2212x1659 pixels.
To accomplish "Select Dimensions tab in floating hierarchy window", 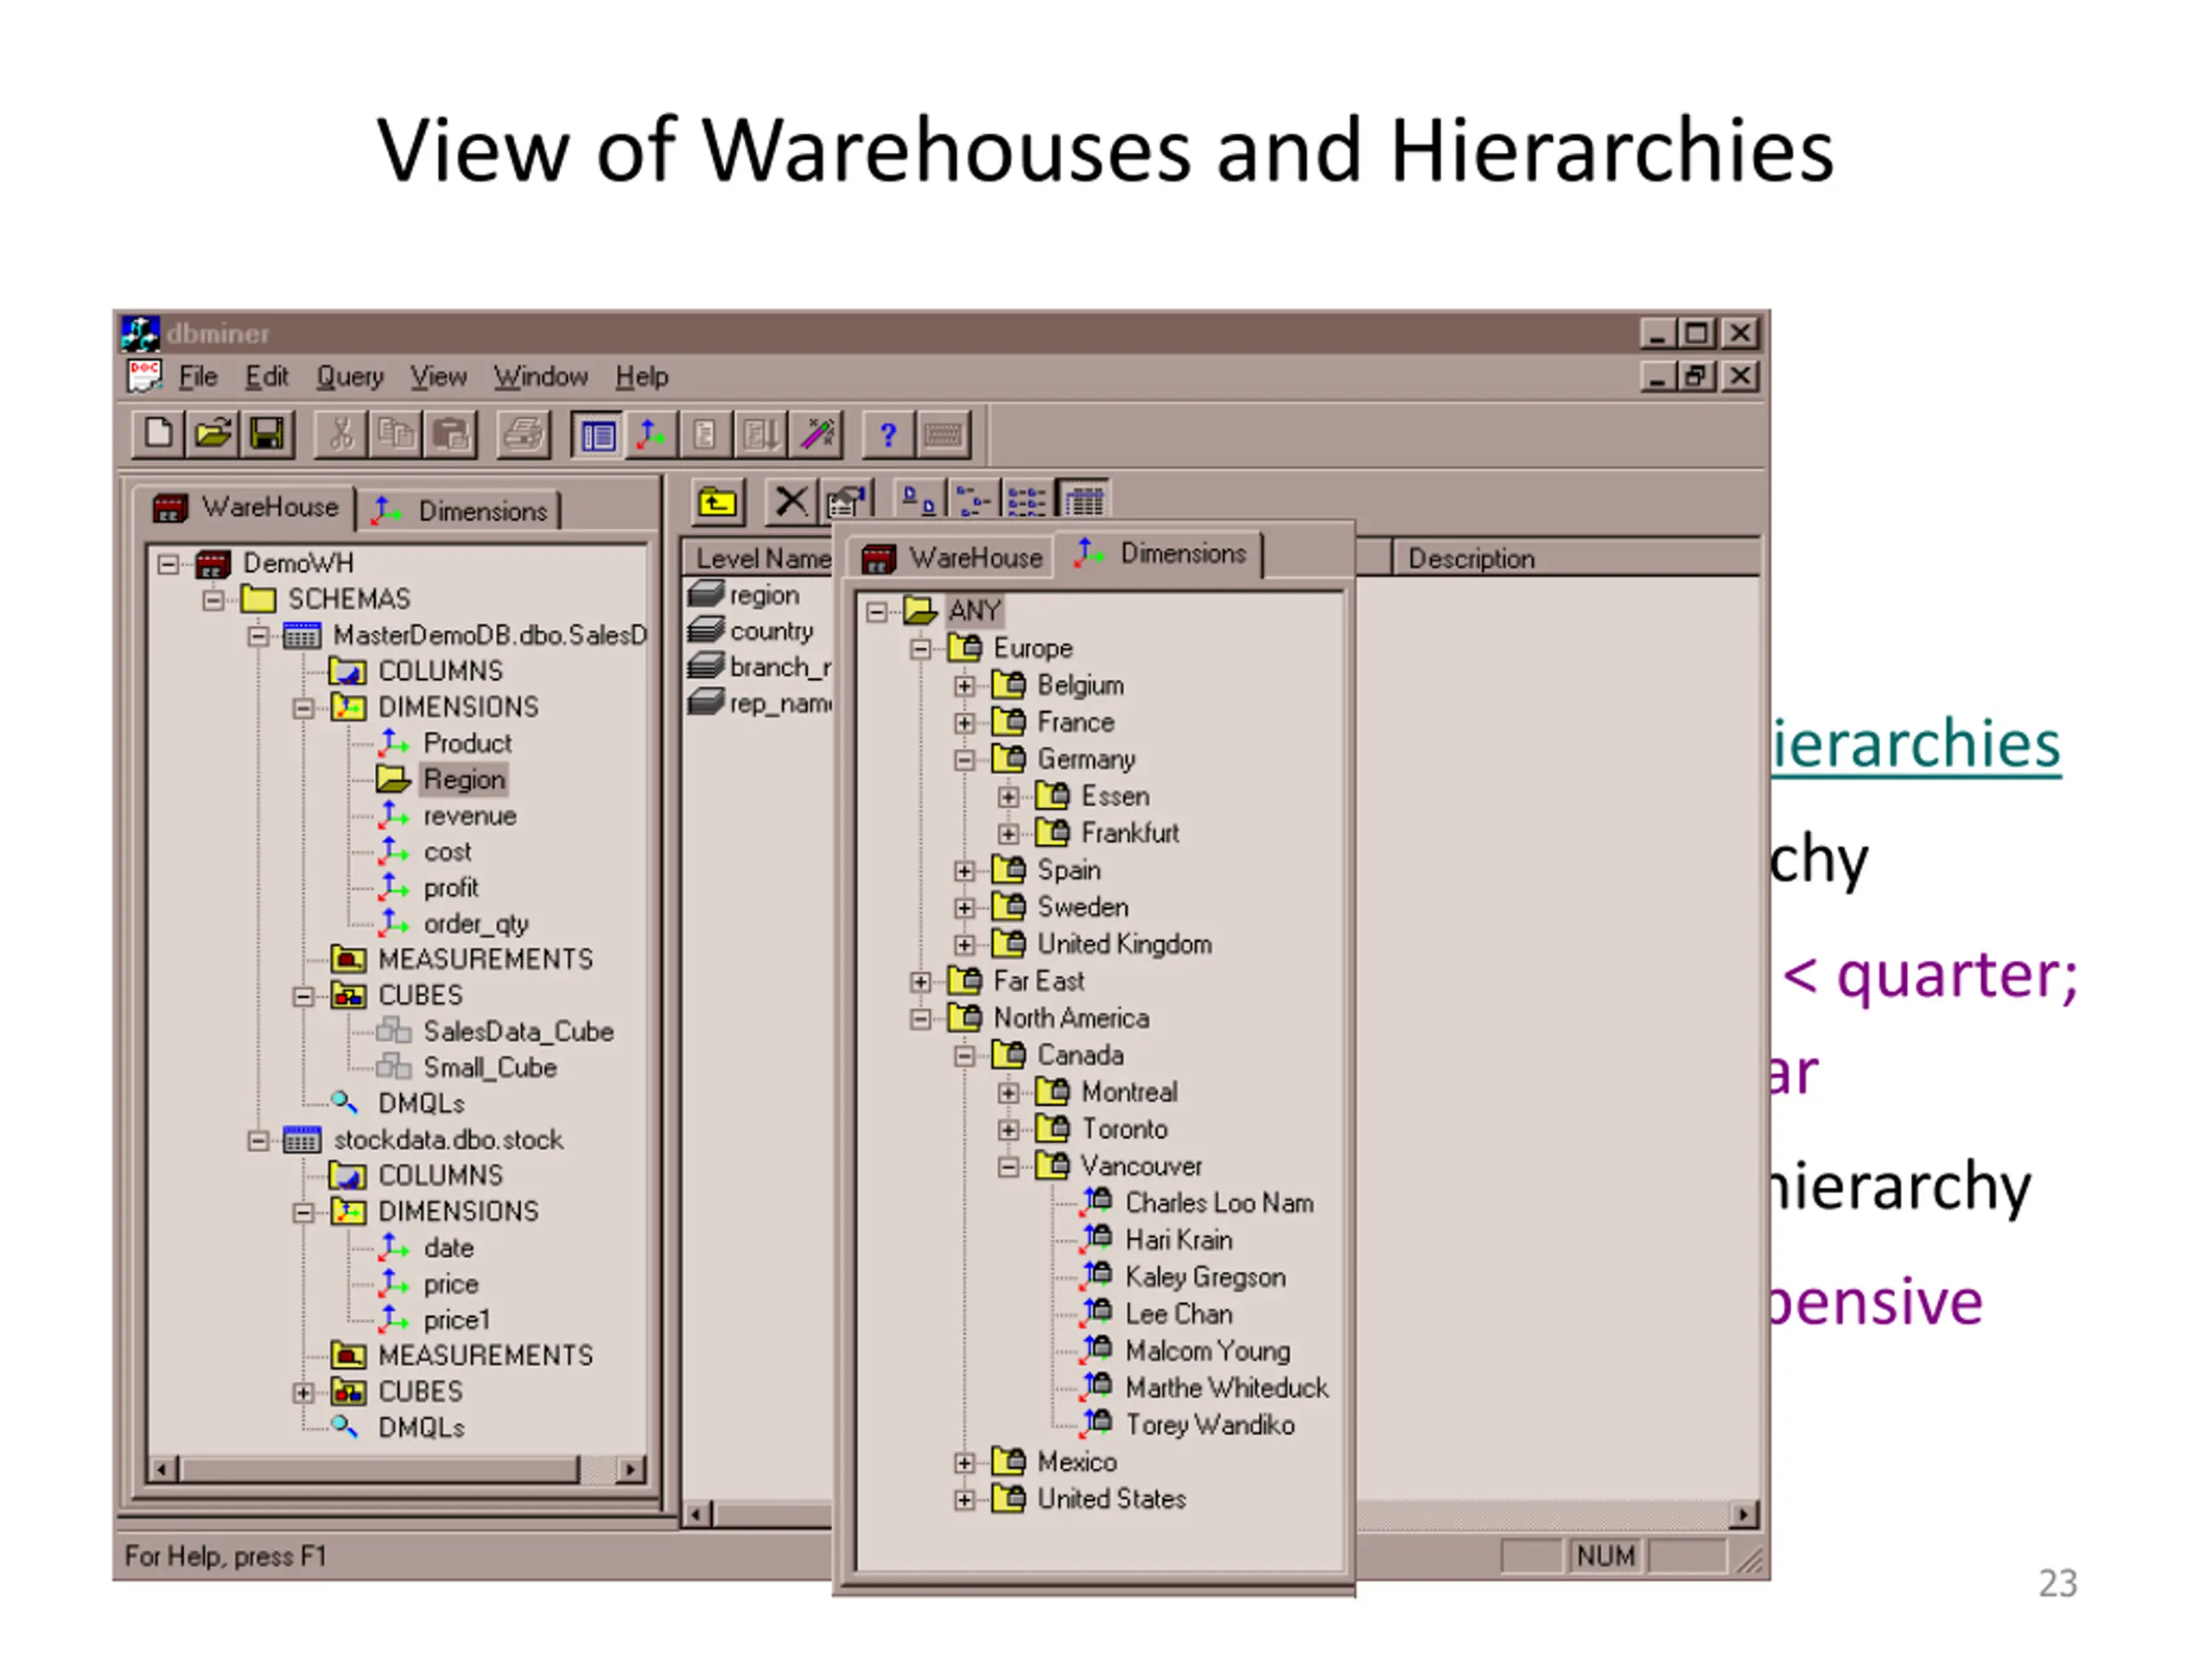I will (x=1160, y=553).
